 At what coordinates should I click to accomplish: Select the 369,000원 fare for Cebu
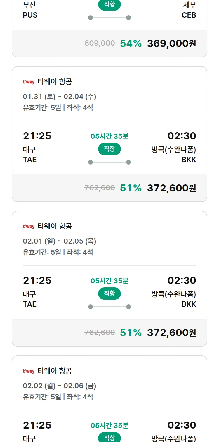pos(171,44)
